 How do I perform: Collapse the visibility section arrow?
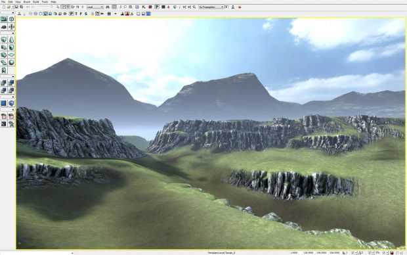click(x=13, y=110)
